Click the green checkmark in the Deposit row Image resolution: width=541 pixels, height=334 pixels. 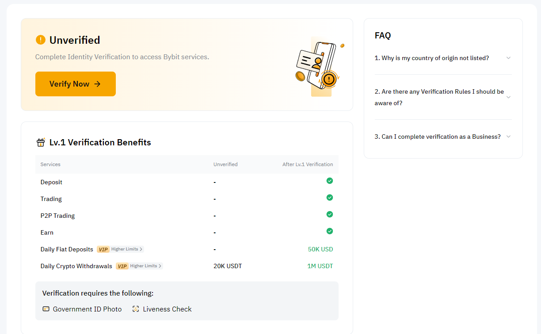click(x=329, y=181)
